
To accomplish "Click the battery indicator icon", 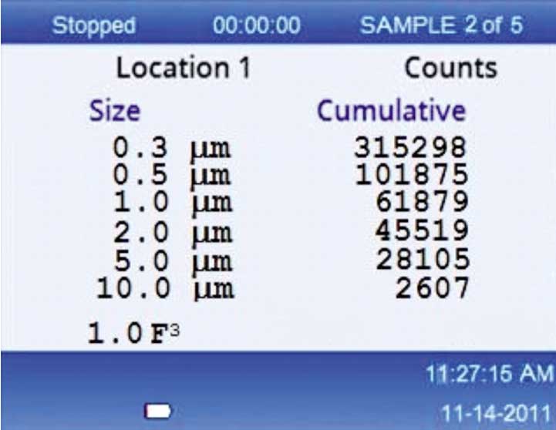I will tap(158, 412).
